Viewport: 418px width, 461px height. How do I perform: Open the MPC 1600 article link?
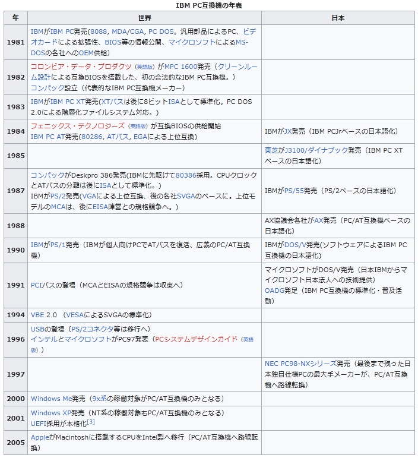pos(180,66)
